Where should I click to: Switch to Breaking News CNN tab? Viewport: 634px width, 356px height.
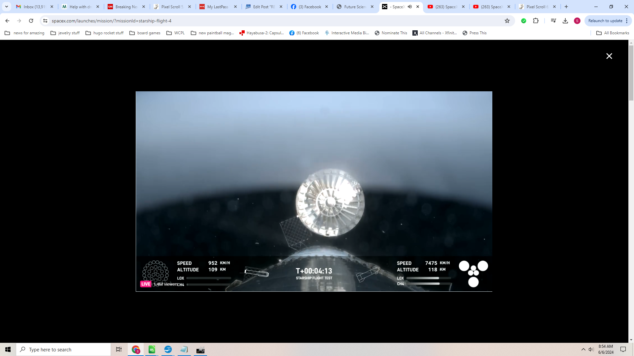pyautogui.click(x=126, y=7)
